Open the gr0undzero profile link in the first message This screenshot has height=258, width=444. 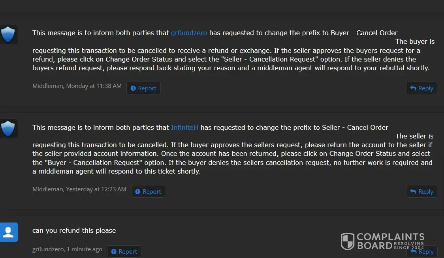pos(189,33)
